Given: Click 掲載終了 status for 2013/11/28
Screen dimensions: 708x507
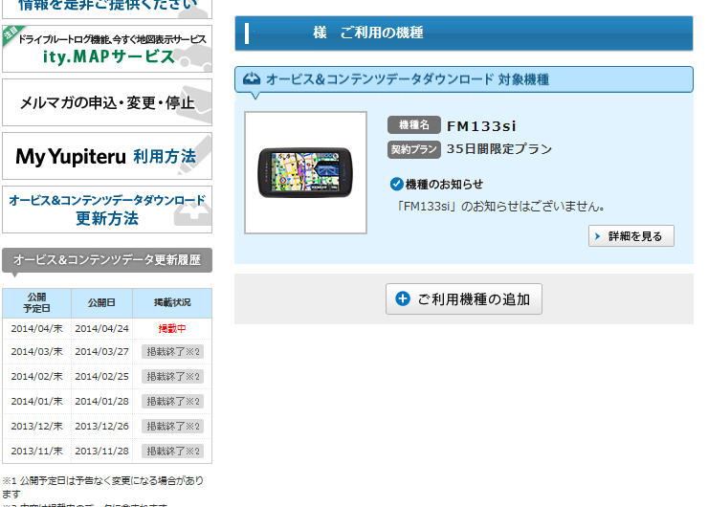Looking at the screenshot, I should point(172,451).
